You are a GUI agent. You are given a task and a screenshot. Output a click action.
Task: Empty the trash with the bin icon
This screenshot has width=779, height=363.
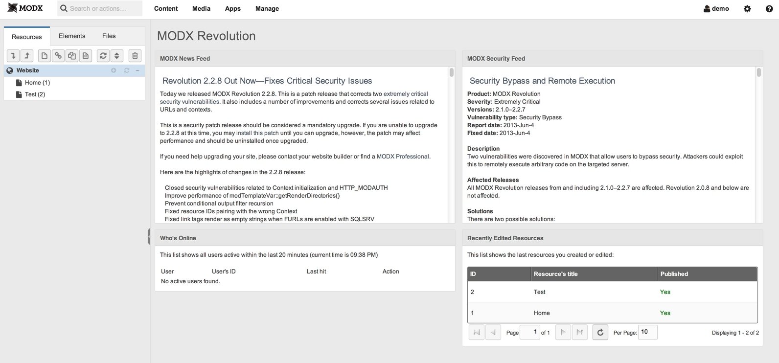(135, 56)
